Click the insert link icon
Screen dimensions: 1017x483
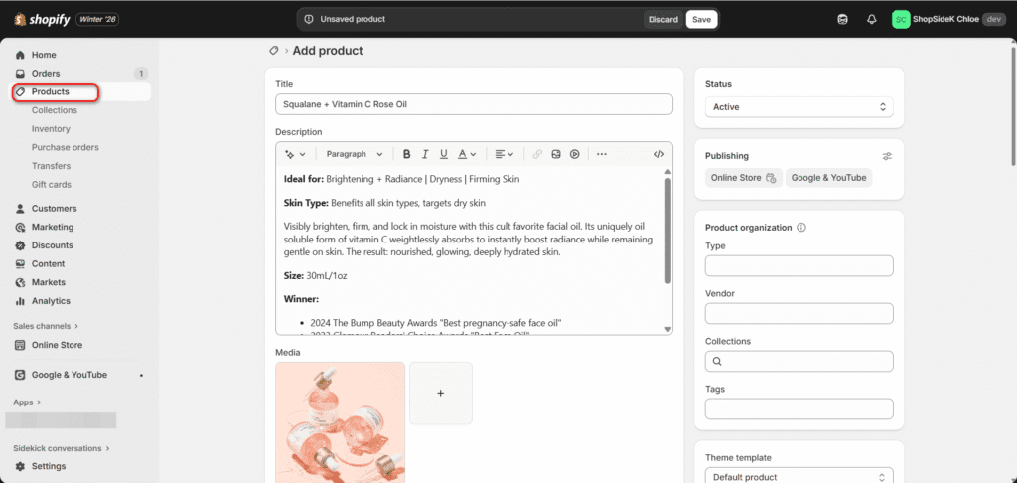tap(537, 154)
